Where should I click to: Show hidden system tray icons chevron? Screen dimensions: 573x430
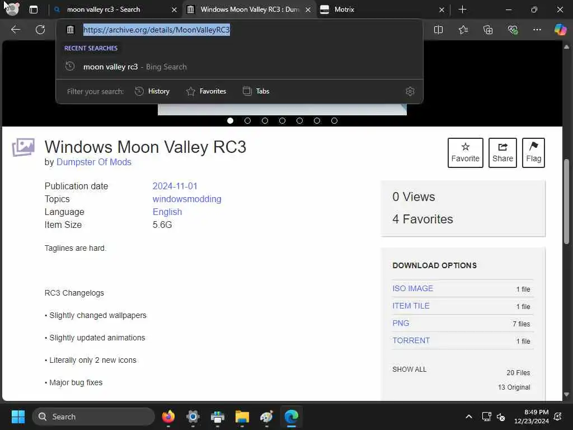tap(468, 417)
